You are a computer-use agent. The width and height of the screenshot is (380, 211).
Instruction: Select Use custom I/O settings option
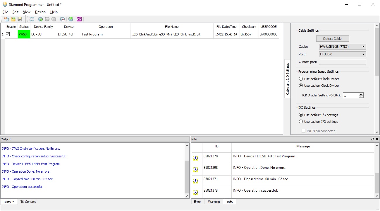301,122
